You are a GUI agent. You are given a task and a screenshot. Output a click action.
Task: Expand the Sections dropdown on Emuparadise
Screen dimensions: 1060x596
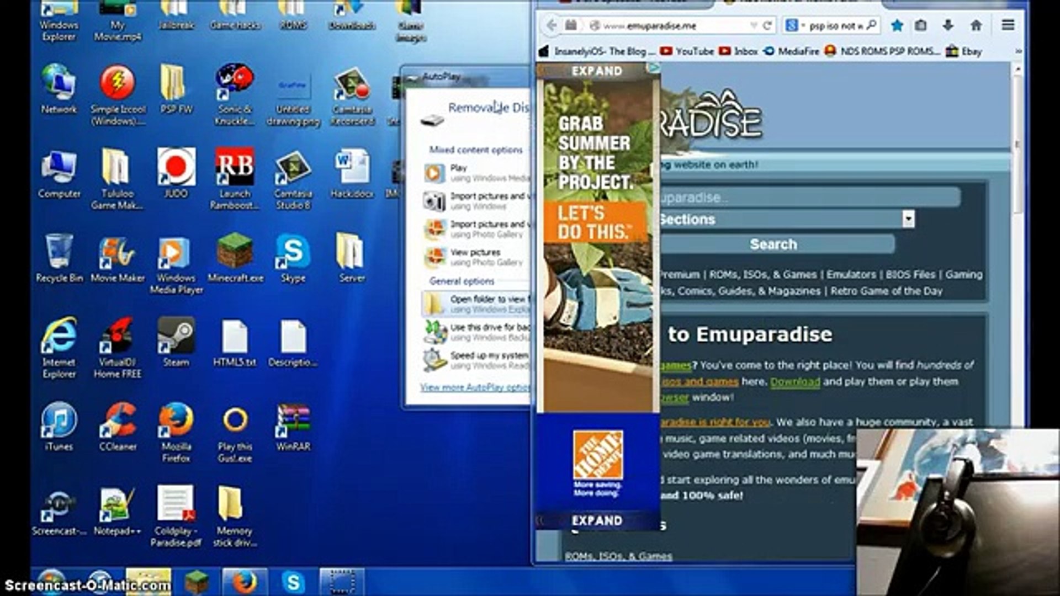(x=908, y=219)
